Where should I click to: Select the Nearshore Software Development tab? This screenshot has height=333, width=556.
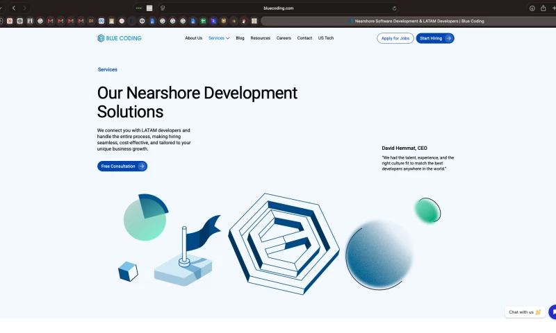[409, 21]
